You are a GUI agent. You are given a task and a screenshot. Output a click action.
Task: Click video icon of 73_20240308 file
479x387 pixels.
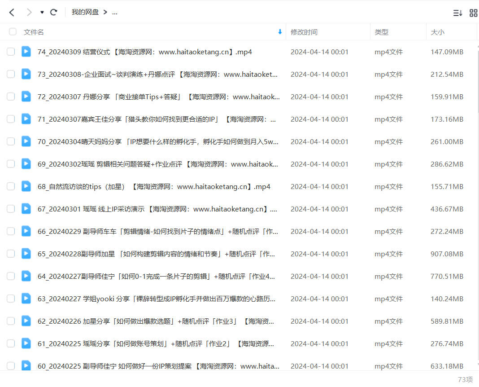tap(26, 74)
